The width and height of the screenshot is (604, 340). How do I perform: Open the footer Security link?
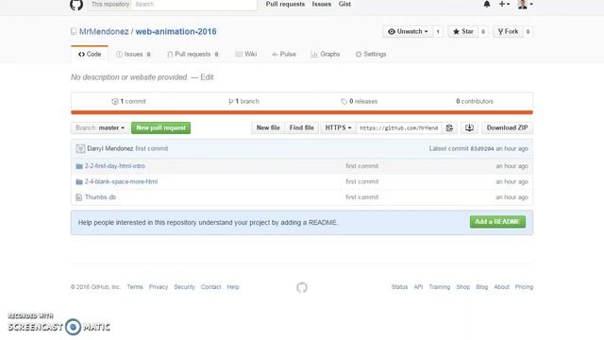tap(184, 287)
